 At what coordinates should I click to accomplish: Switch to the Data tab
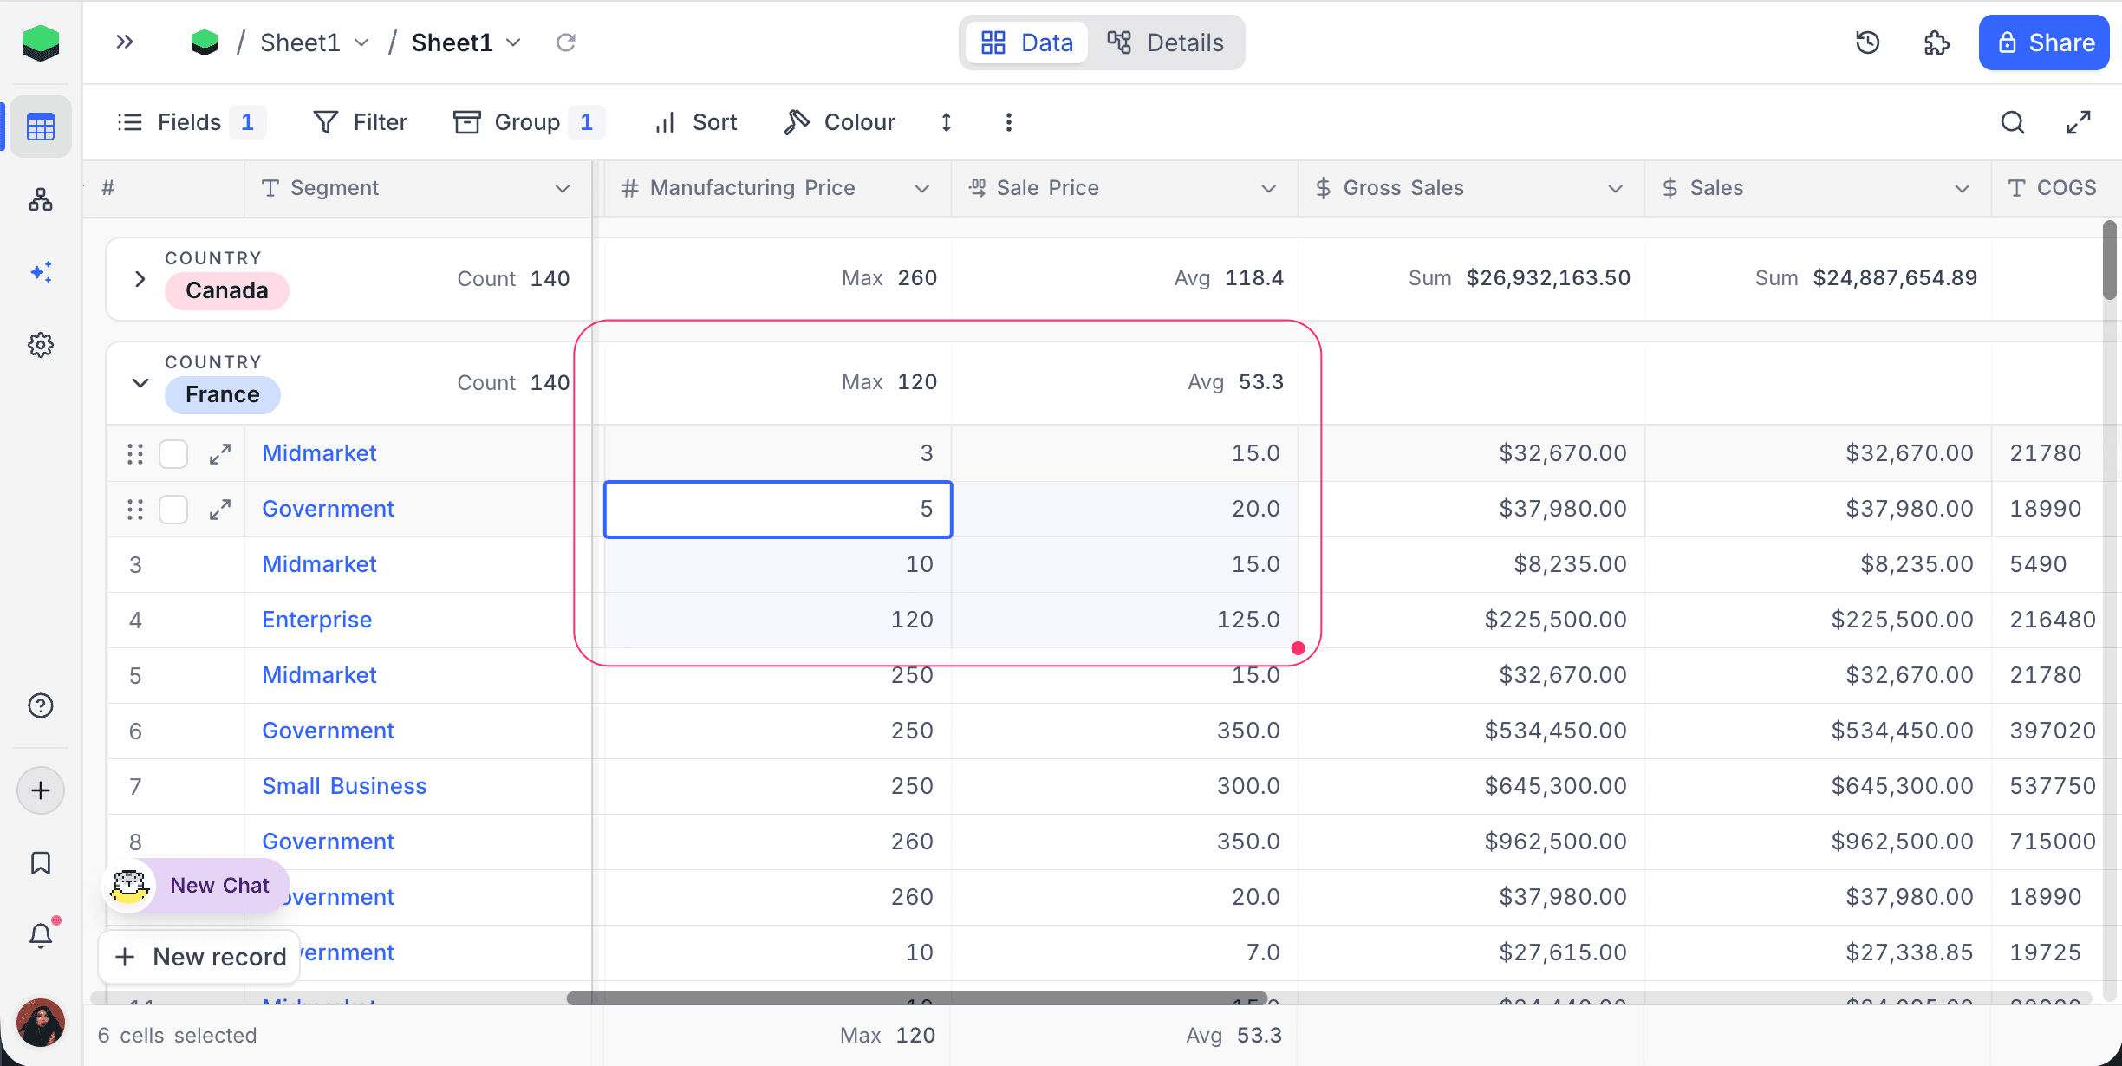point(1026,42)
